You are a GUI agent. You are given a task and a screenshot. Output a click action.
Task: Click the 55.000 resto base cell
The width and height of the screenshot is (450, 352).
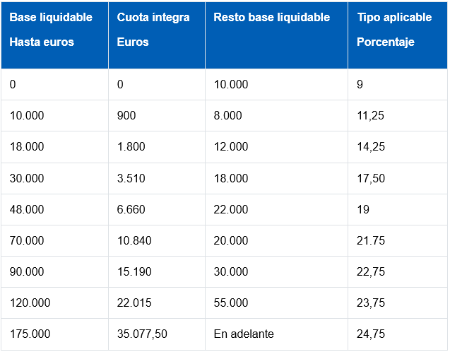tap(231, 303)
